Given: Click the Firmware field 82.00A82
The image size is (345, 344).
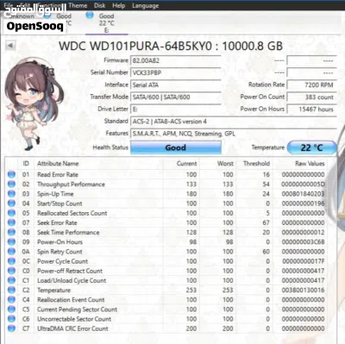Looking at the screenshot, I should 176,60.
